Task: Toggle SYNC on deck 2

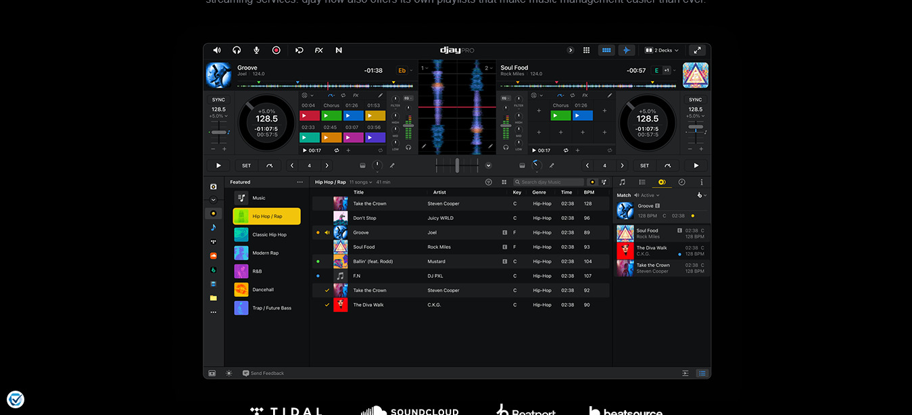Action: [x=695, y=99]
